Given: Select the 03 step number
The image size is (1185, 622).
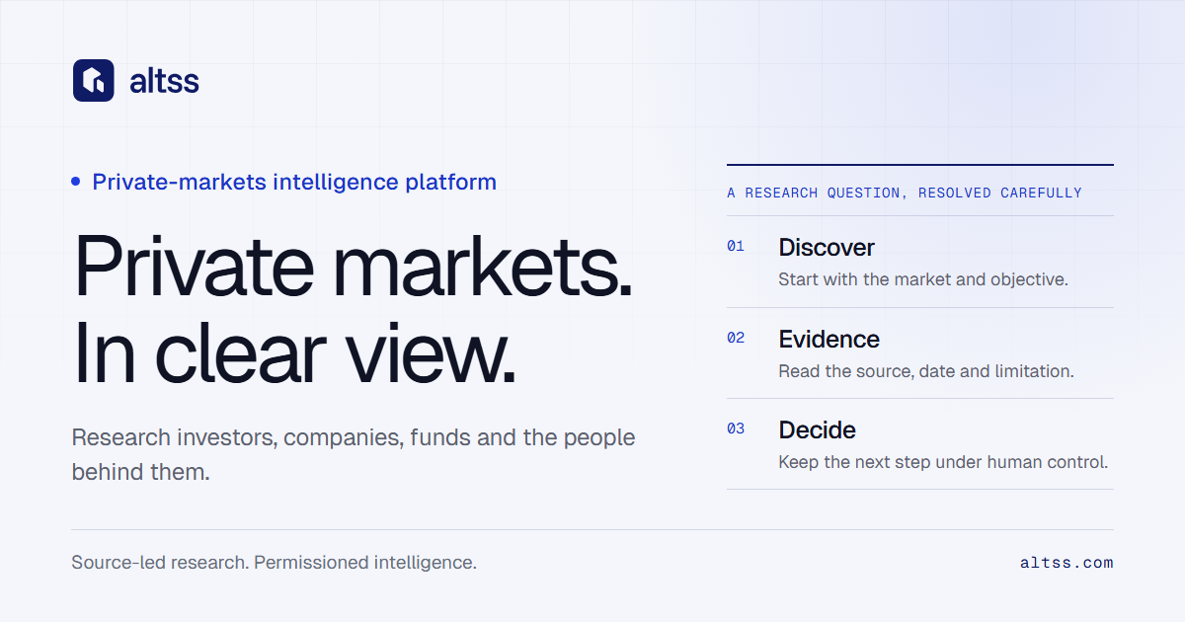Looking at the screenshot, I should [x=736, y=428].
